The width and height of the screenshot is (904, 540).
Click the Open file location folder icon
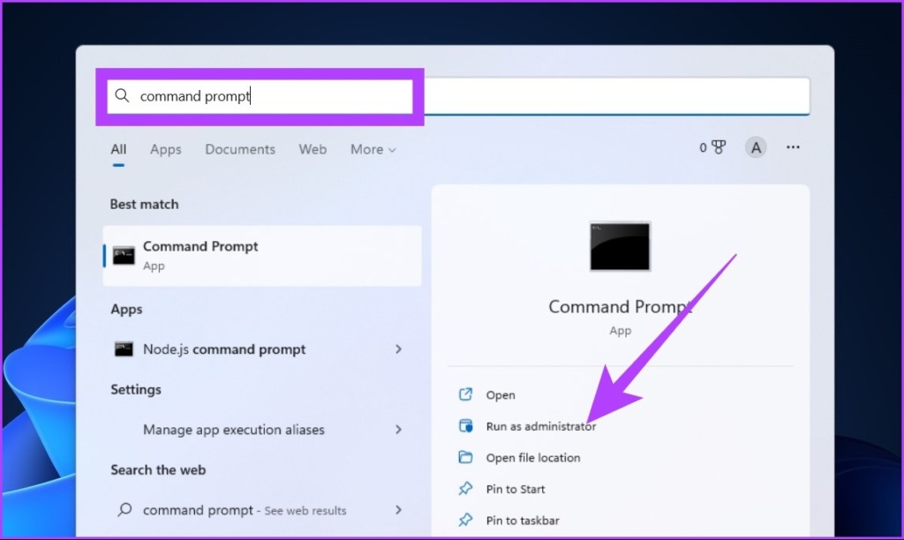[465, 457]
